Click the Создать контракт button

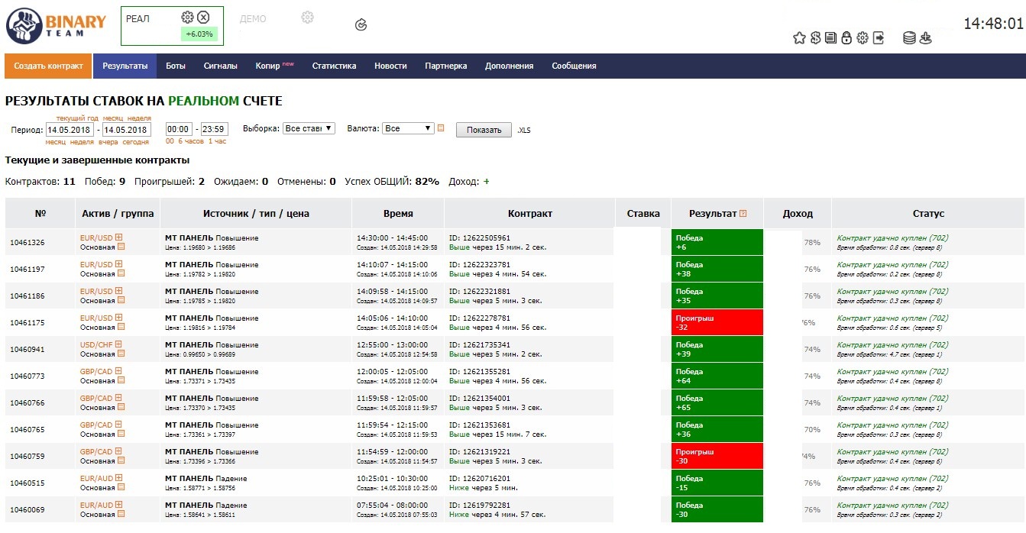click(x=48, y=66)
